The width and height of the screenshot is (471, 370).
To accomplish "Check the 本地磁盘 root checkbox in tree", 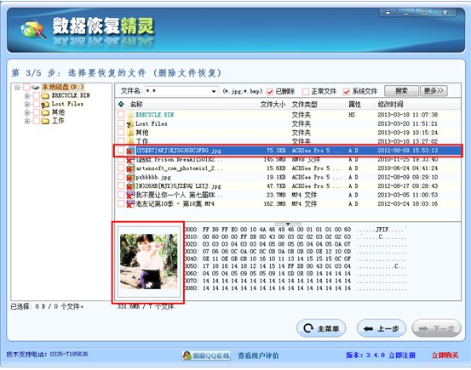I will [26, 88].
